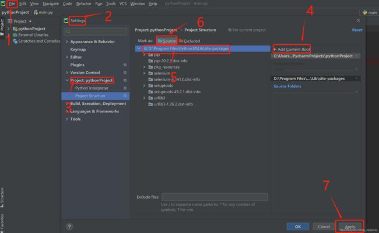
Task: Click Source Folders heading
Action: (x=287, y=86)
